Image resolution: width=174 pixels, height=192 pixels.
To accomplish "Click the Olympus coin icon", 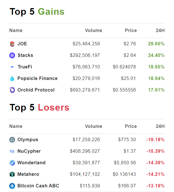I will click(12, 140).
